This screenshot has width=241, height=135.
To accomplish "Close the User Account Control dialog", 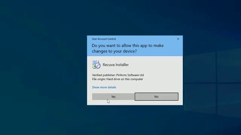I will click(178, 39).
